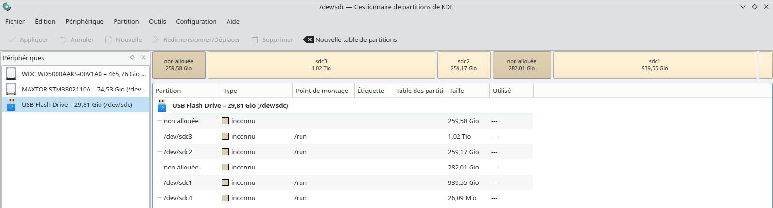The height and width of the screenshot is (208, 773).
Task: Select USB Flash Drive in devices list
Action: point(75,104)
